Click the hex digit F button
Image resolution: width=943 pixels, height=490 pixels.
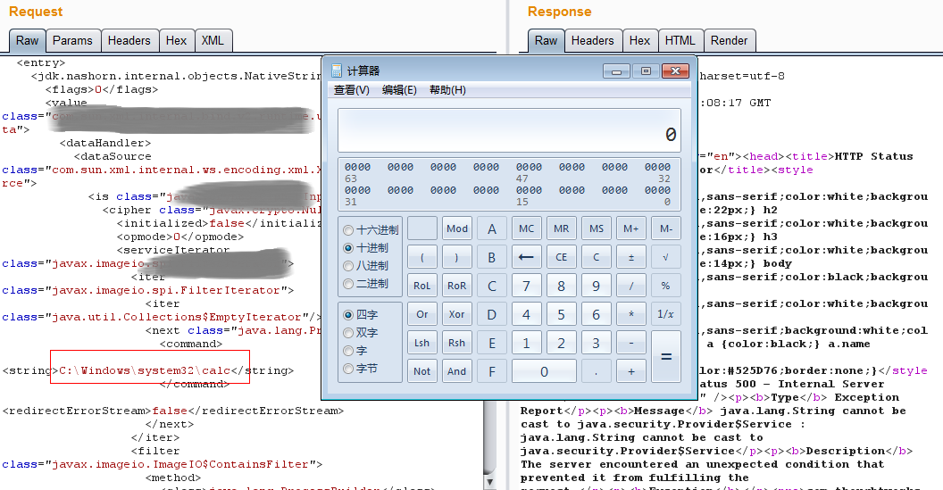tap(491, 371)
